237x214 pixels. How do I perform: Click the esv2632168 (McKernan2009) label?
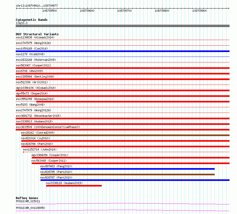click(36, 60)
